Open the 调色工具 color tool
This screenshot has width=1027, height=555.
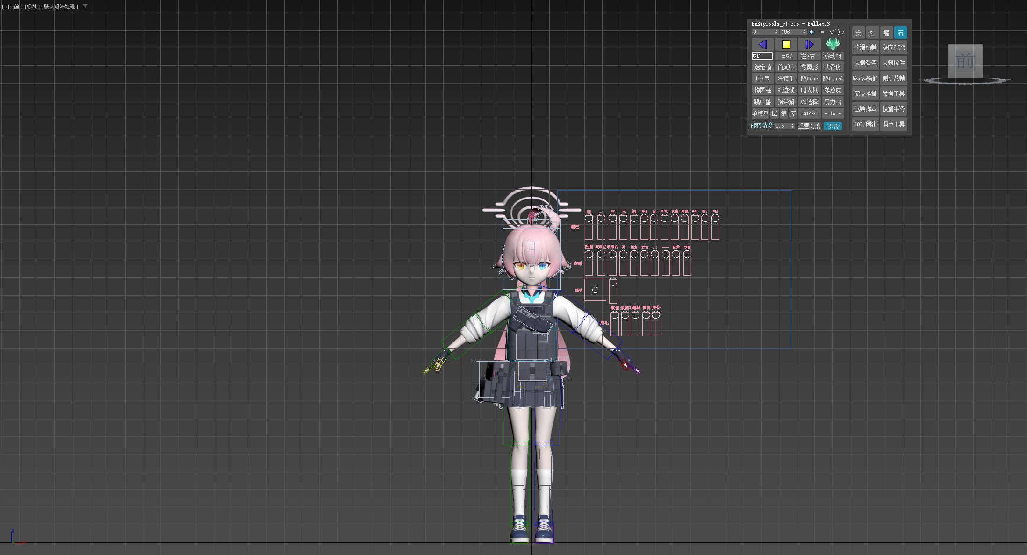pyautogui.click(x=893, y=124)
